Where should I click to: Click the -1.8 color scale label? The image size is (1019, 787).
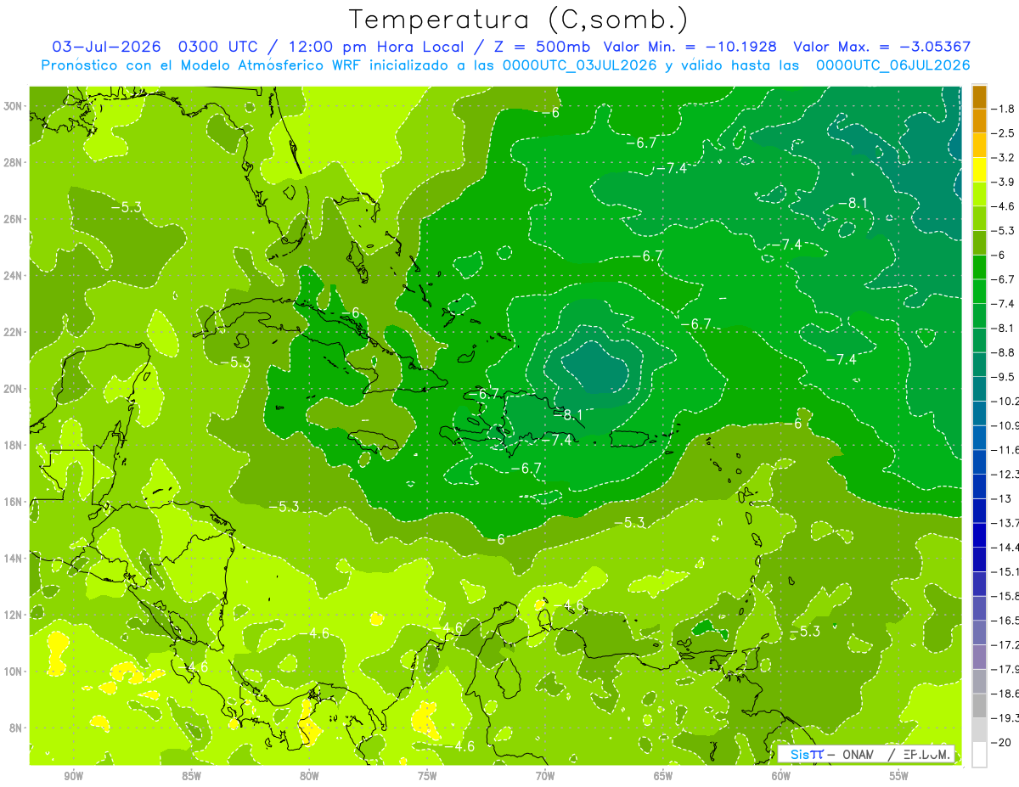pyautogui.click(x=1005, y=109)
